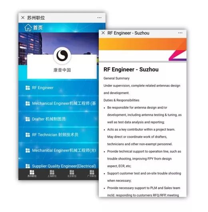The height and width of the screenshot is (212, 208).
Task: Open the RF Technician 射频技术员 listing
Action: [58, 135]
